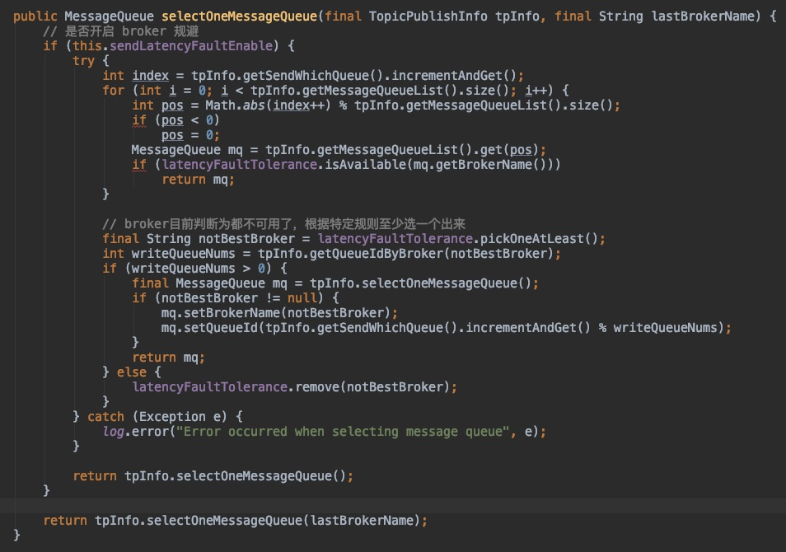Select the string "Error occurred when selecting message queue"
Image resolution: width=786 pixels, height=552 pixels.
point(343,432)
